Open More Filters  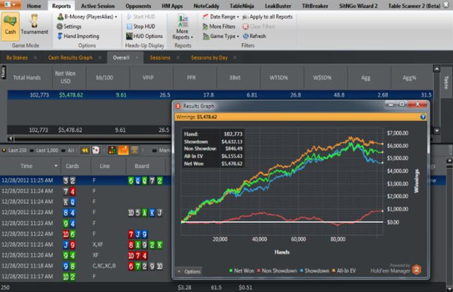pyautogui.click(x=219, y=26)
